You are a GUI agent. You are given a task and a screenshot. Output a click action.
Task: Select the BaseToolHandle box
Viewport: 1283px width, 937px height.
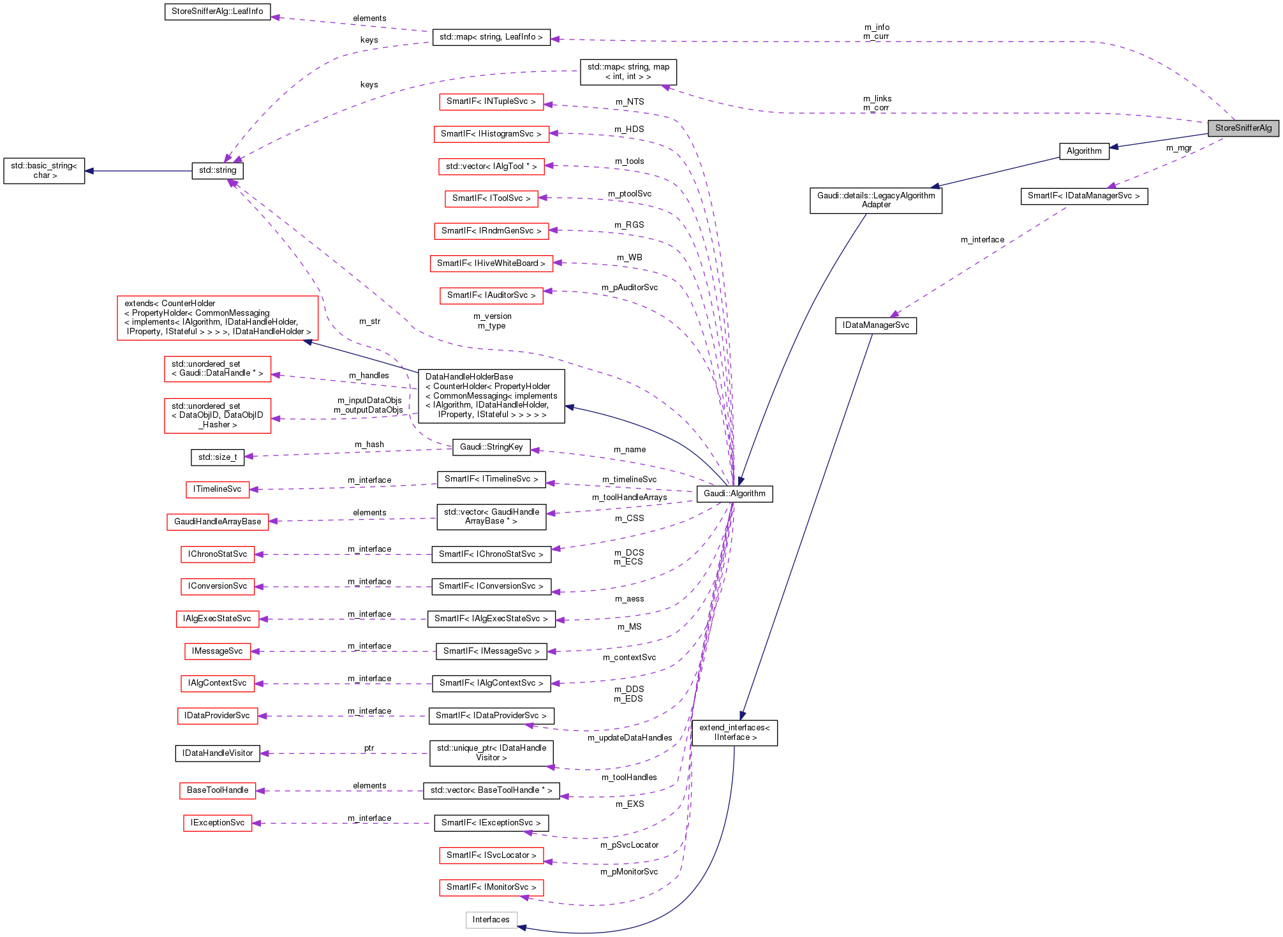coord(217,790)
